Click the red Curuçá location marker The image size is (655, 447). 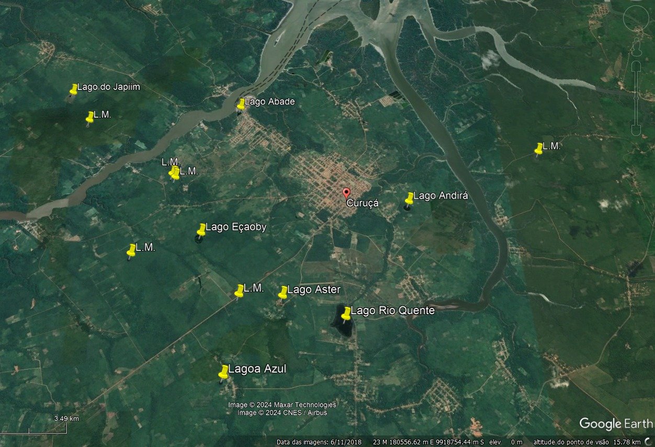346,193
